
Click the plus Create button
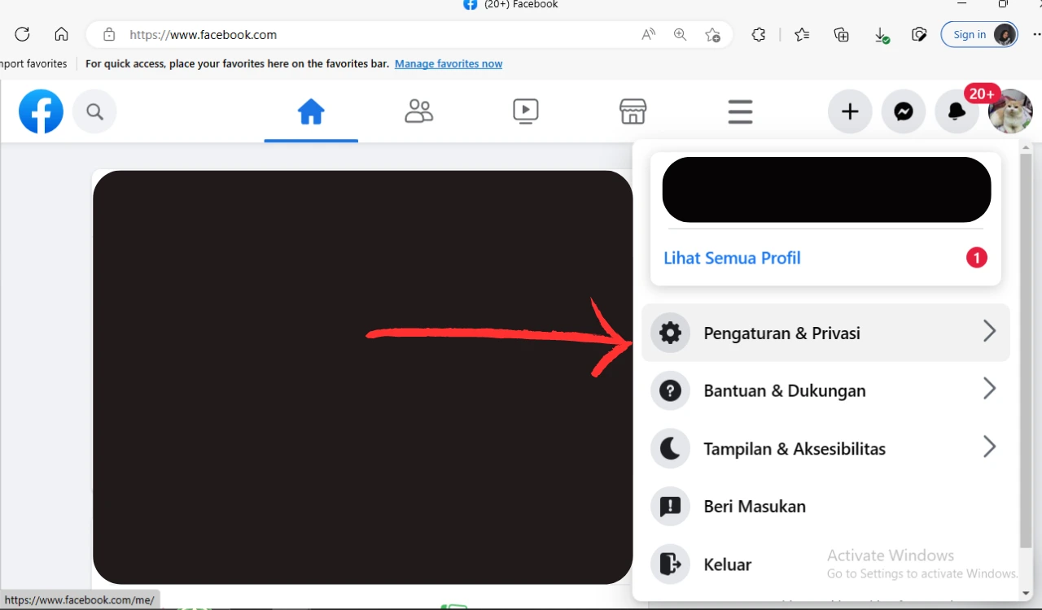[x=850, y=111]
